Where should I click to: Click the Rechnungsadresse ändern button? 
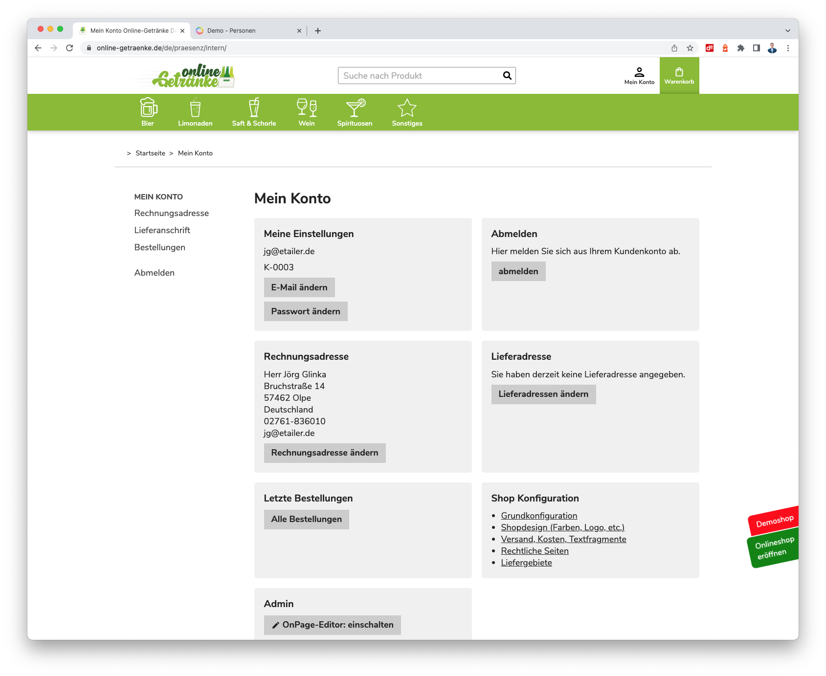(x=325, y=453)
